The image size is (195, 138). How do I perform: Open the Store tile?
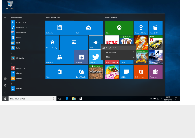60,72
